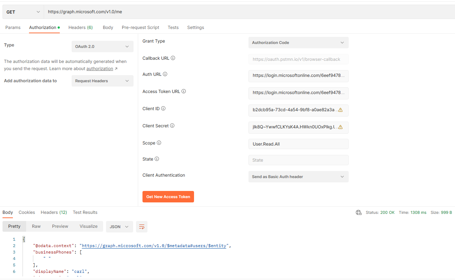Switch to Visualize response view
Screen dimensions: 455x280
pos(88,226)
